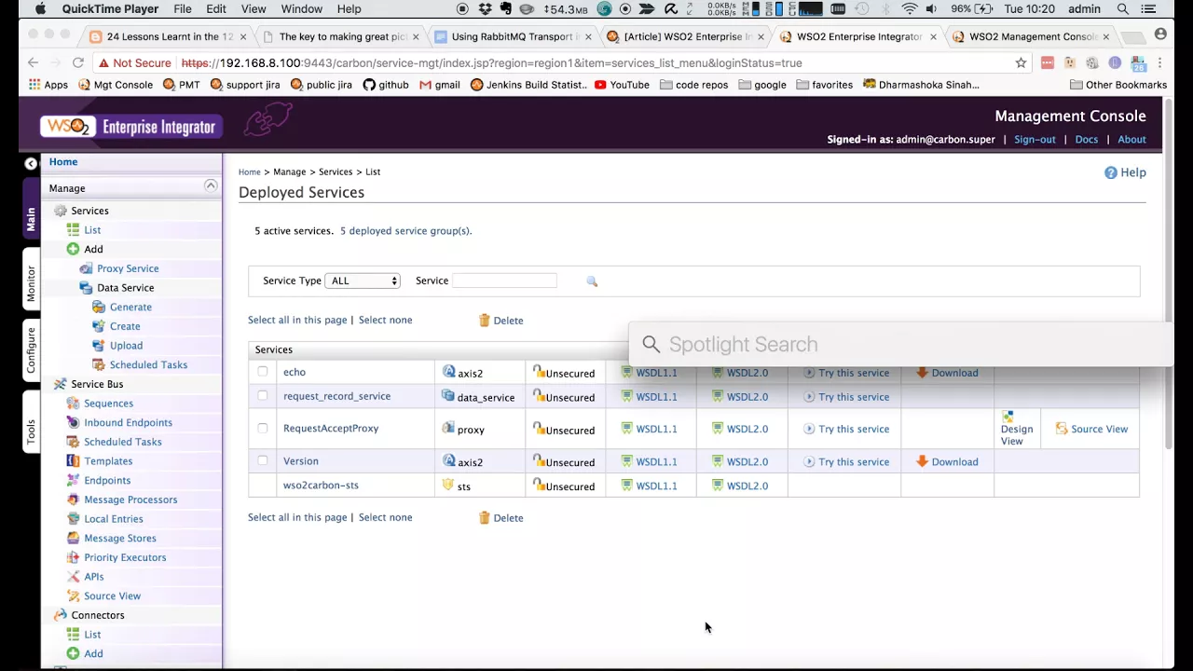Open the Docs link in header
This screenshot has width=1193, height=671.
(x=1087, y=140)
